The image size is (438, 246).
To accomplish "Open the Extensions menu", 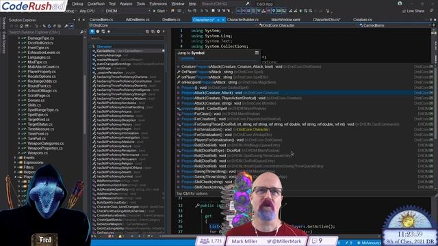I will [158, 4].
